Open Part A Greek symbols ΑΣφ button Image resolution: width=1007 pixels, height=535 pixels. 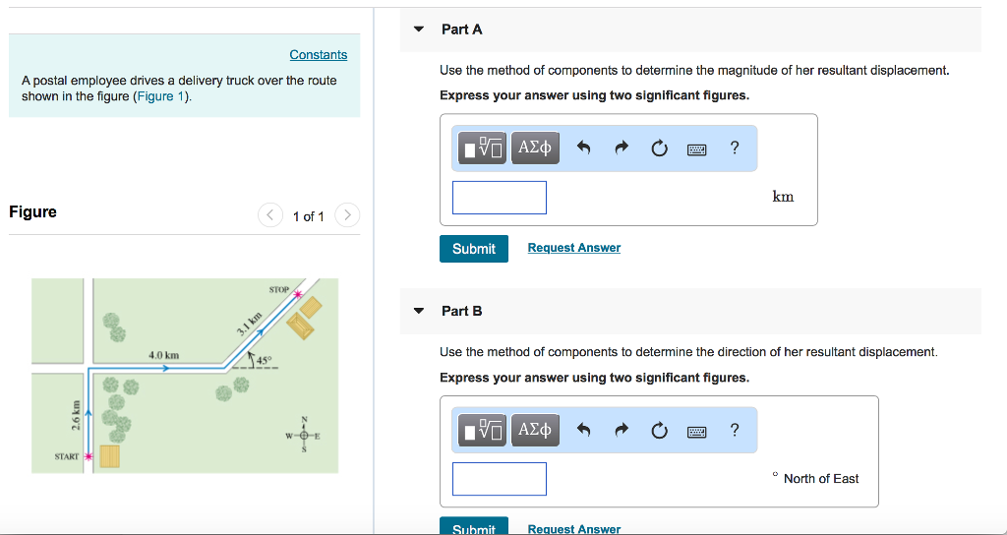pos(535,148)
